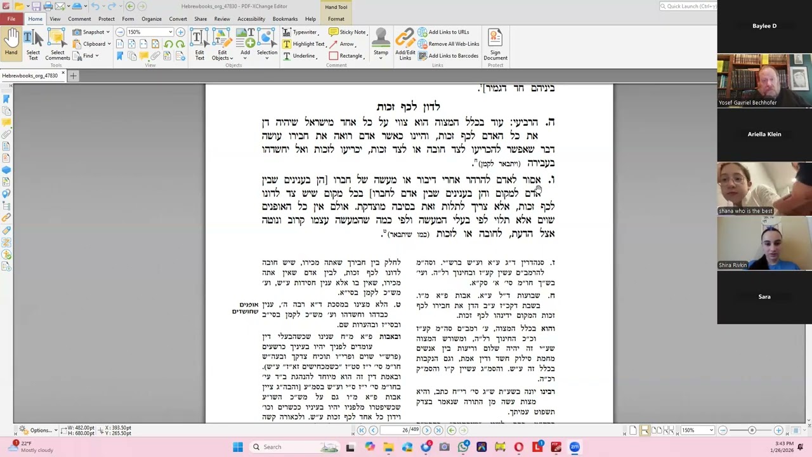Switch to continuous page layout in status bar
The height and width of the screenshot is (457, 812).
(x=645, y=430)
